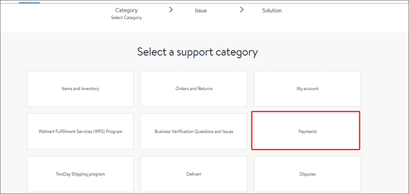Click the 'Select Category' subtitle under Category
Image resolution: width=409 pixels, height=194 pixels.
coord(126,18)
